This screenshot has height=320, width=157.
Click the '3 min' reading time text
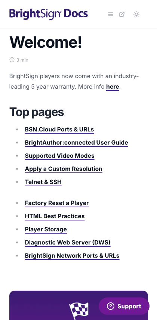point(22,60)
